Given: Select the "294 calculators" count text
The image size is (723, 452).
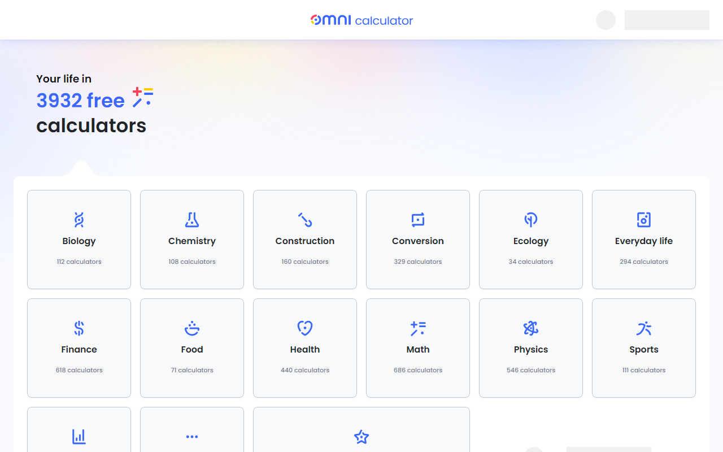Looking at the screenshot, I should [x=644, y=262].
